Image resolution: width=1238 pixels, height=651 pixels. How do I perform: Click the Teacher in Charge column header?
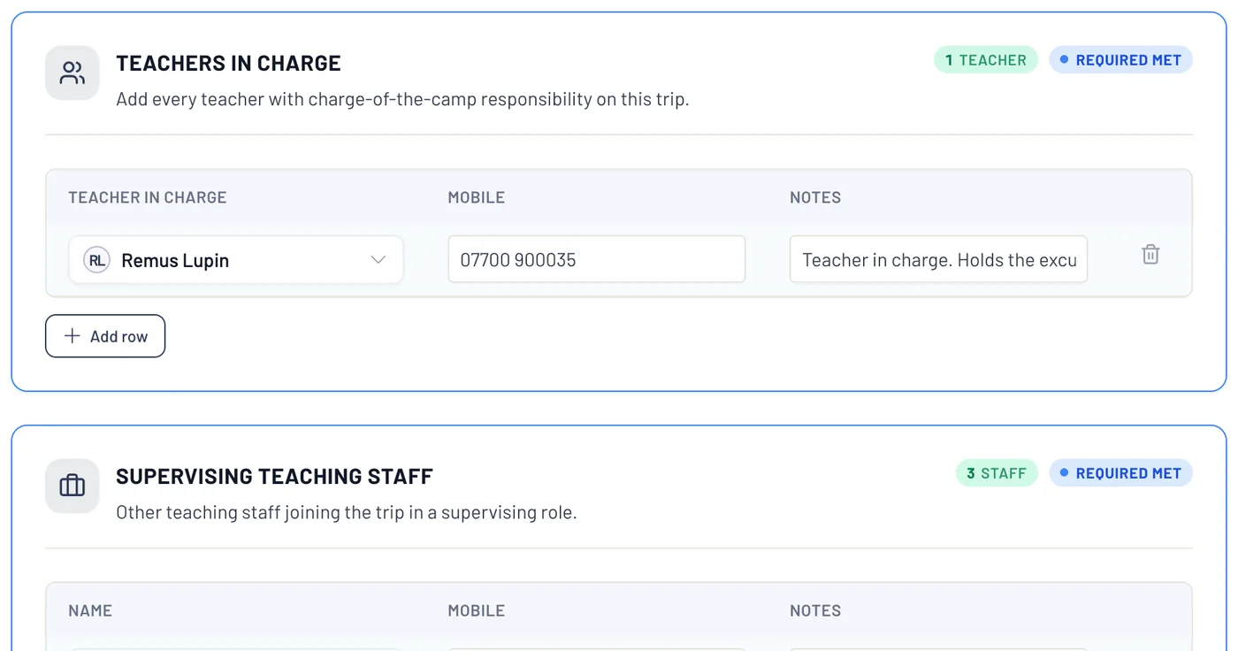pyautogui.click(x=148, y=197)
